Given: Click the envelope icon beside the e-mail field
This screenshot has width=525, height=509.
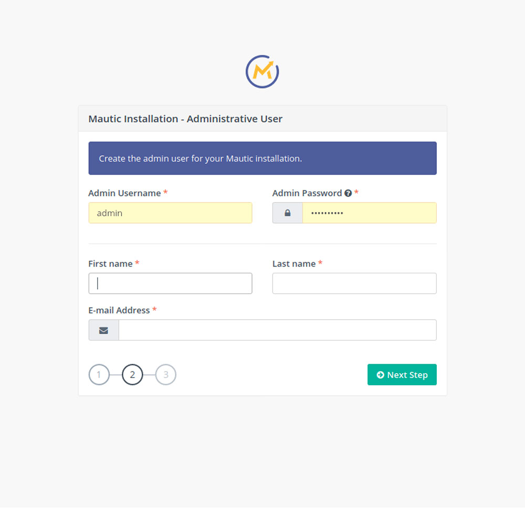Looking at the screenshot, I should pyautogui.click(x=103, y=330).
